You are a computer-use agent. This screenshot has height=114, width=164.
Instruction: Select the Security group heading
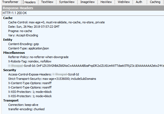pyautogui.click(x=10, y=70)
